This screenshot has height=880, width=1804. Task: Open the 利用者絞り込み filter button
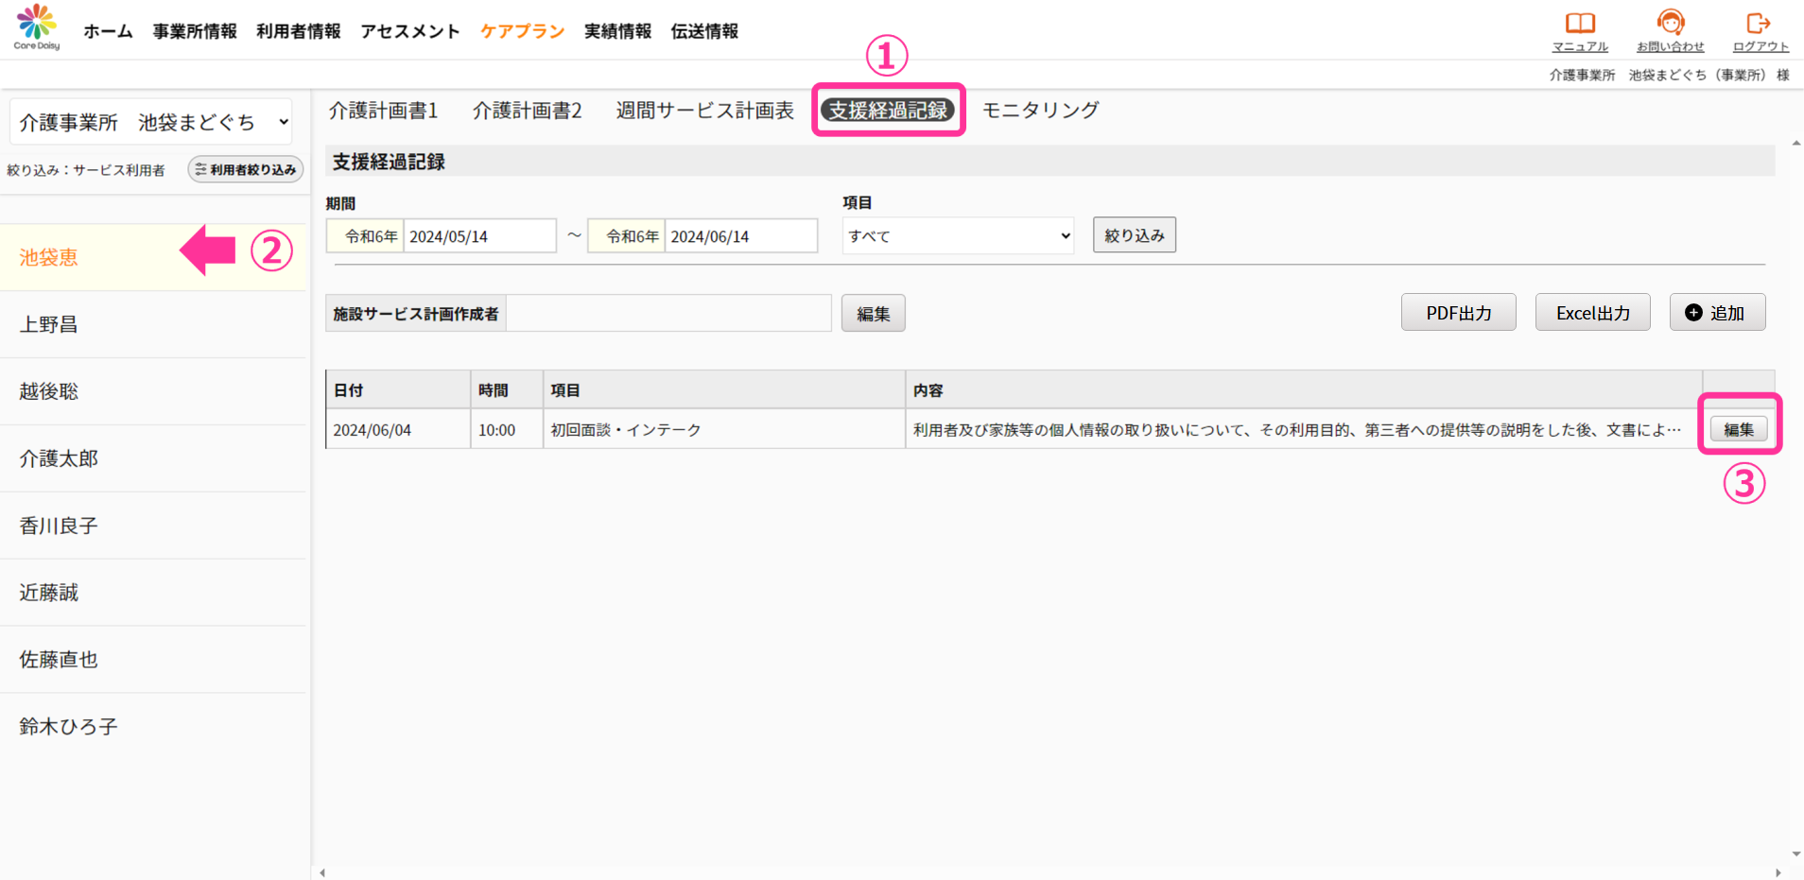[x=246, y=169]
